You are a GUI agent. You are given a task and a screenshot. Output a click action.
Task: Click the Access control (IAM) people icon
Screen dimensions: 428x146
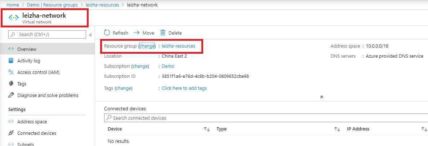point(11,72)
